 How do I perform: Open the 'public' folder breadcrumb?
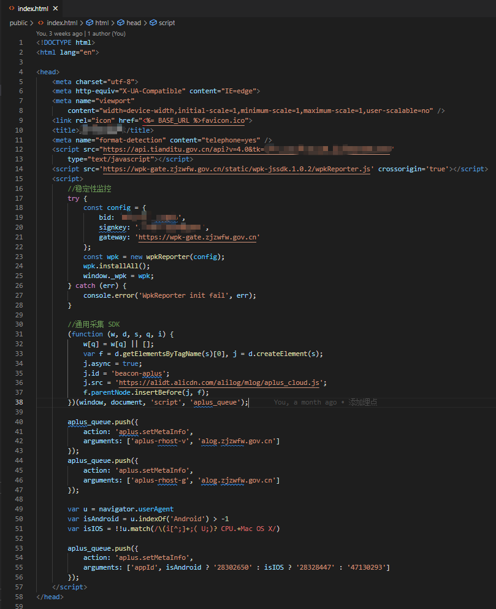click(x=18, y=23)
